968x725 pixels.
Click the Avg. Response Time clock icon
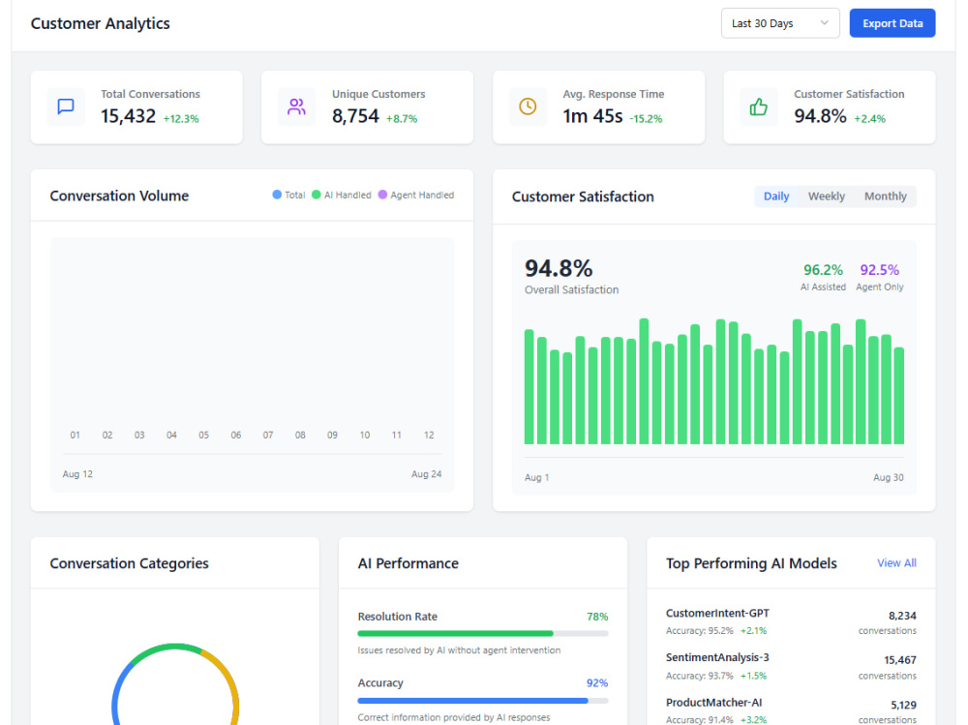pos(528,106)
